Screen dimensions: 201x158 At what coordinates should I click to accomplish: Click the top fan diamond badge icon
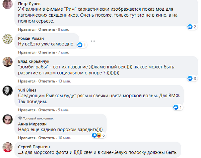(x=20, y=118)
